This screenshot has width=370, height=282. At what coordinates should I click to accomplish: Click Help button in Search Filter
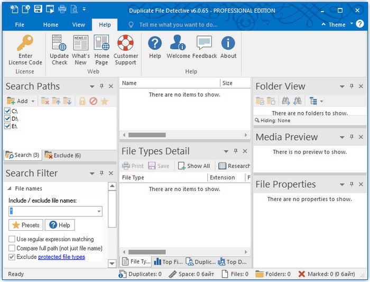[60, 225]
